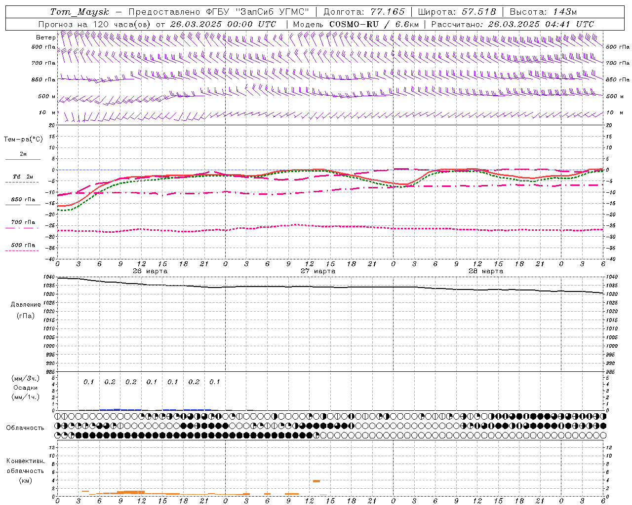Click the longitude value Долгота: 77.165
This screenshot has width=632, height=505.
pyautogui.click(x=364, y=12)
